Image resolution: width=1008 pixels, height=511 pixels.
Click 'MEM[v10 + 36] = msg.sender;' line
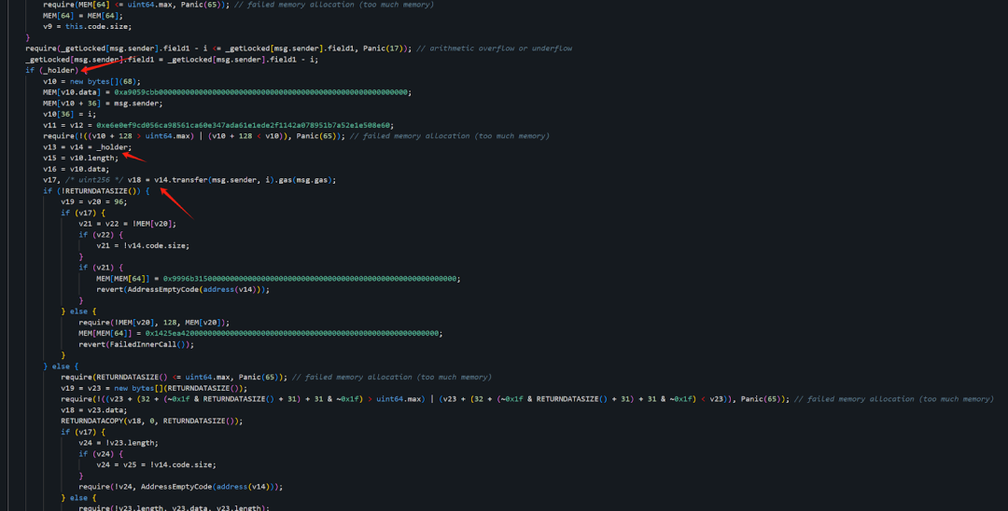[103, 104]
